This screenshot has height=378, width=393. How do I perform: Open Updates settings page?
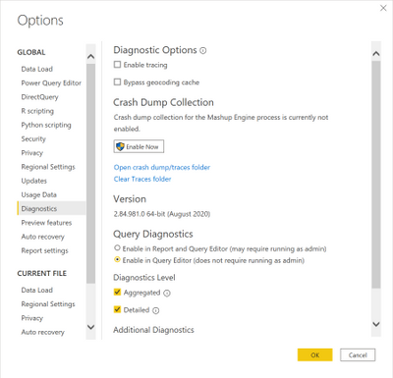pyautogui.click(x=34, y=181)
